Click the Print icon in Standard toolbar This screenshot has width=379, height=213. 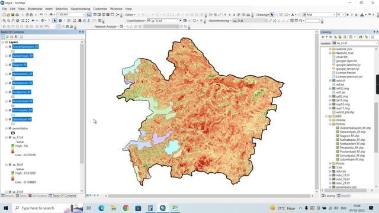[17, 15]
